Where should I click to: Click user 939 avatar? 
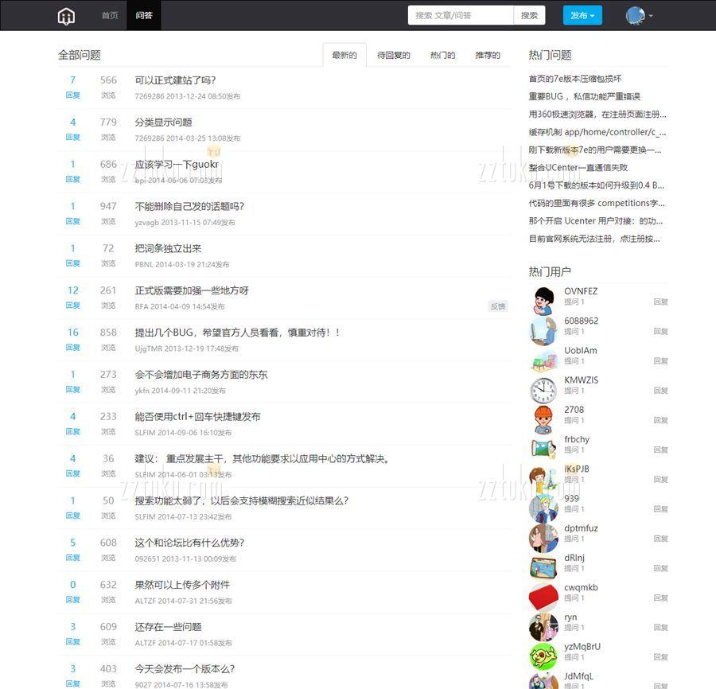point(543,508)
